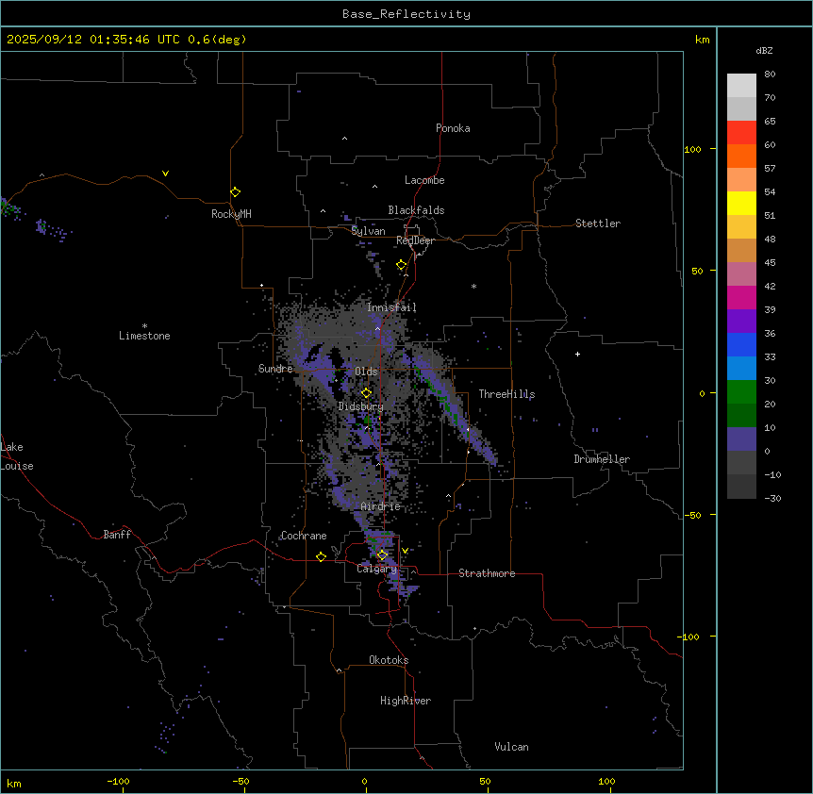Click the Sylvan label
Screen dimensions: 813x794
(368, 231)
